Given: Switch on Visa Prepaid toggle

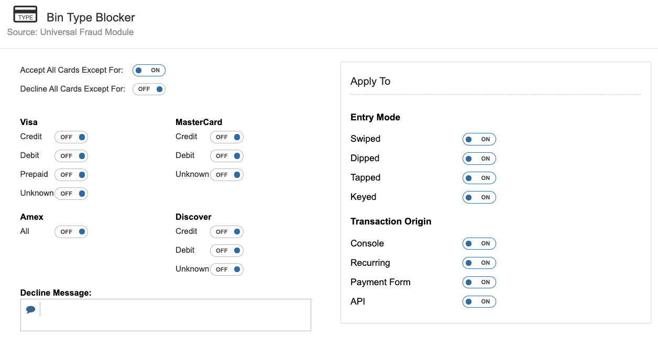Looking at the screenshot, I should pos(71,175).
